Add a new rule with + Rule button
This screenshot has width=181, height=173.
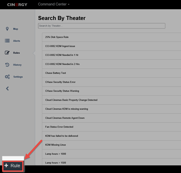pos(13,166)
